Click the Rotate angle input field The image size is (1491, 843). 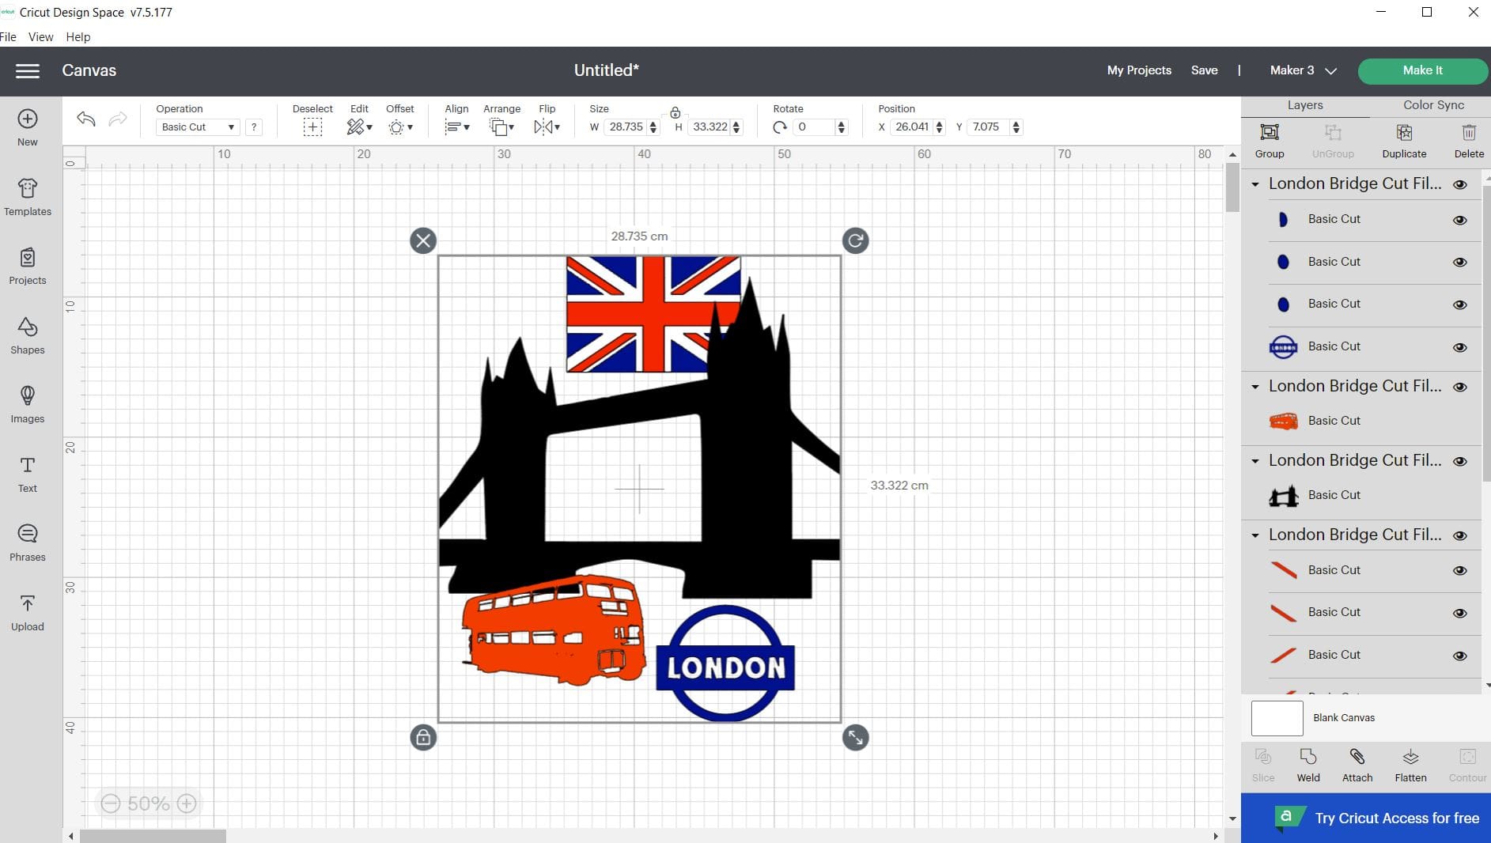815,127
